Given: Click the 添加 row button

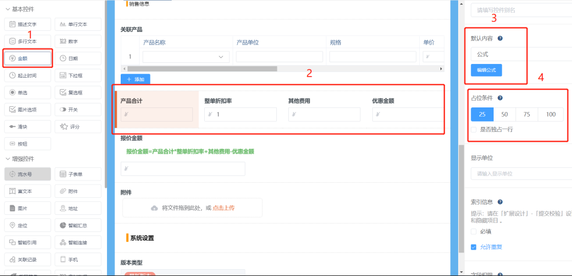Looking at the screenshot, I should [136, 79].
